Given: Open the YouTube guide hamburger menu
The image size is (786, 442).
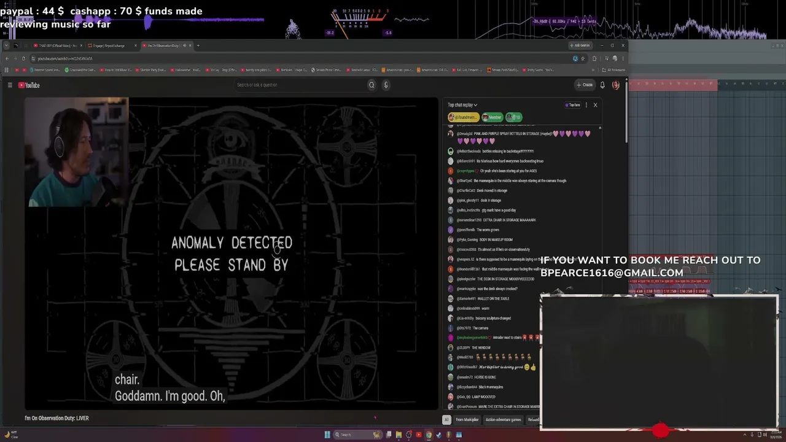Looking at the screenshot, I should 10,85.
